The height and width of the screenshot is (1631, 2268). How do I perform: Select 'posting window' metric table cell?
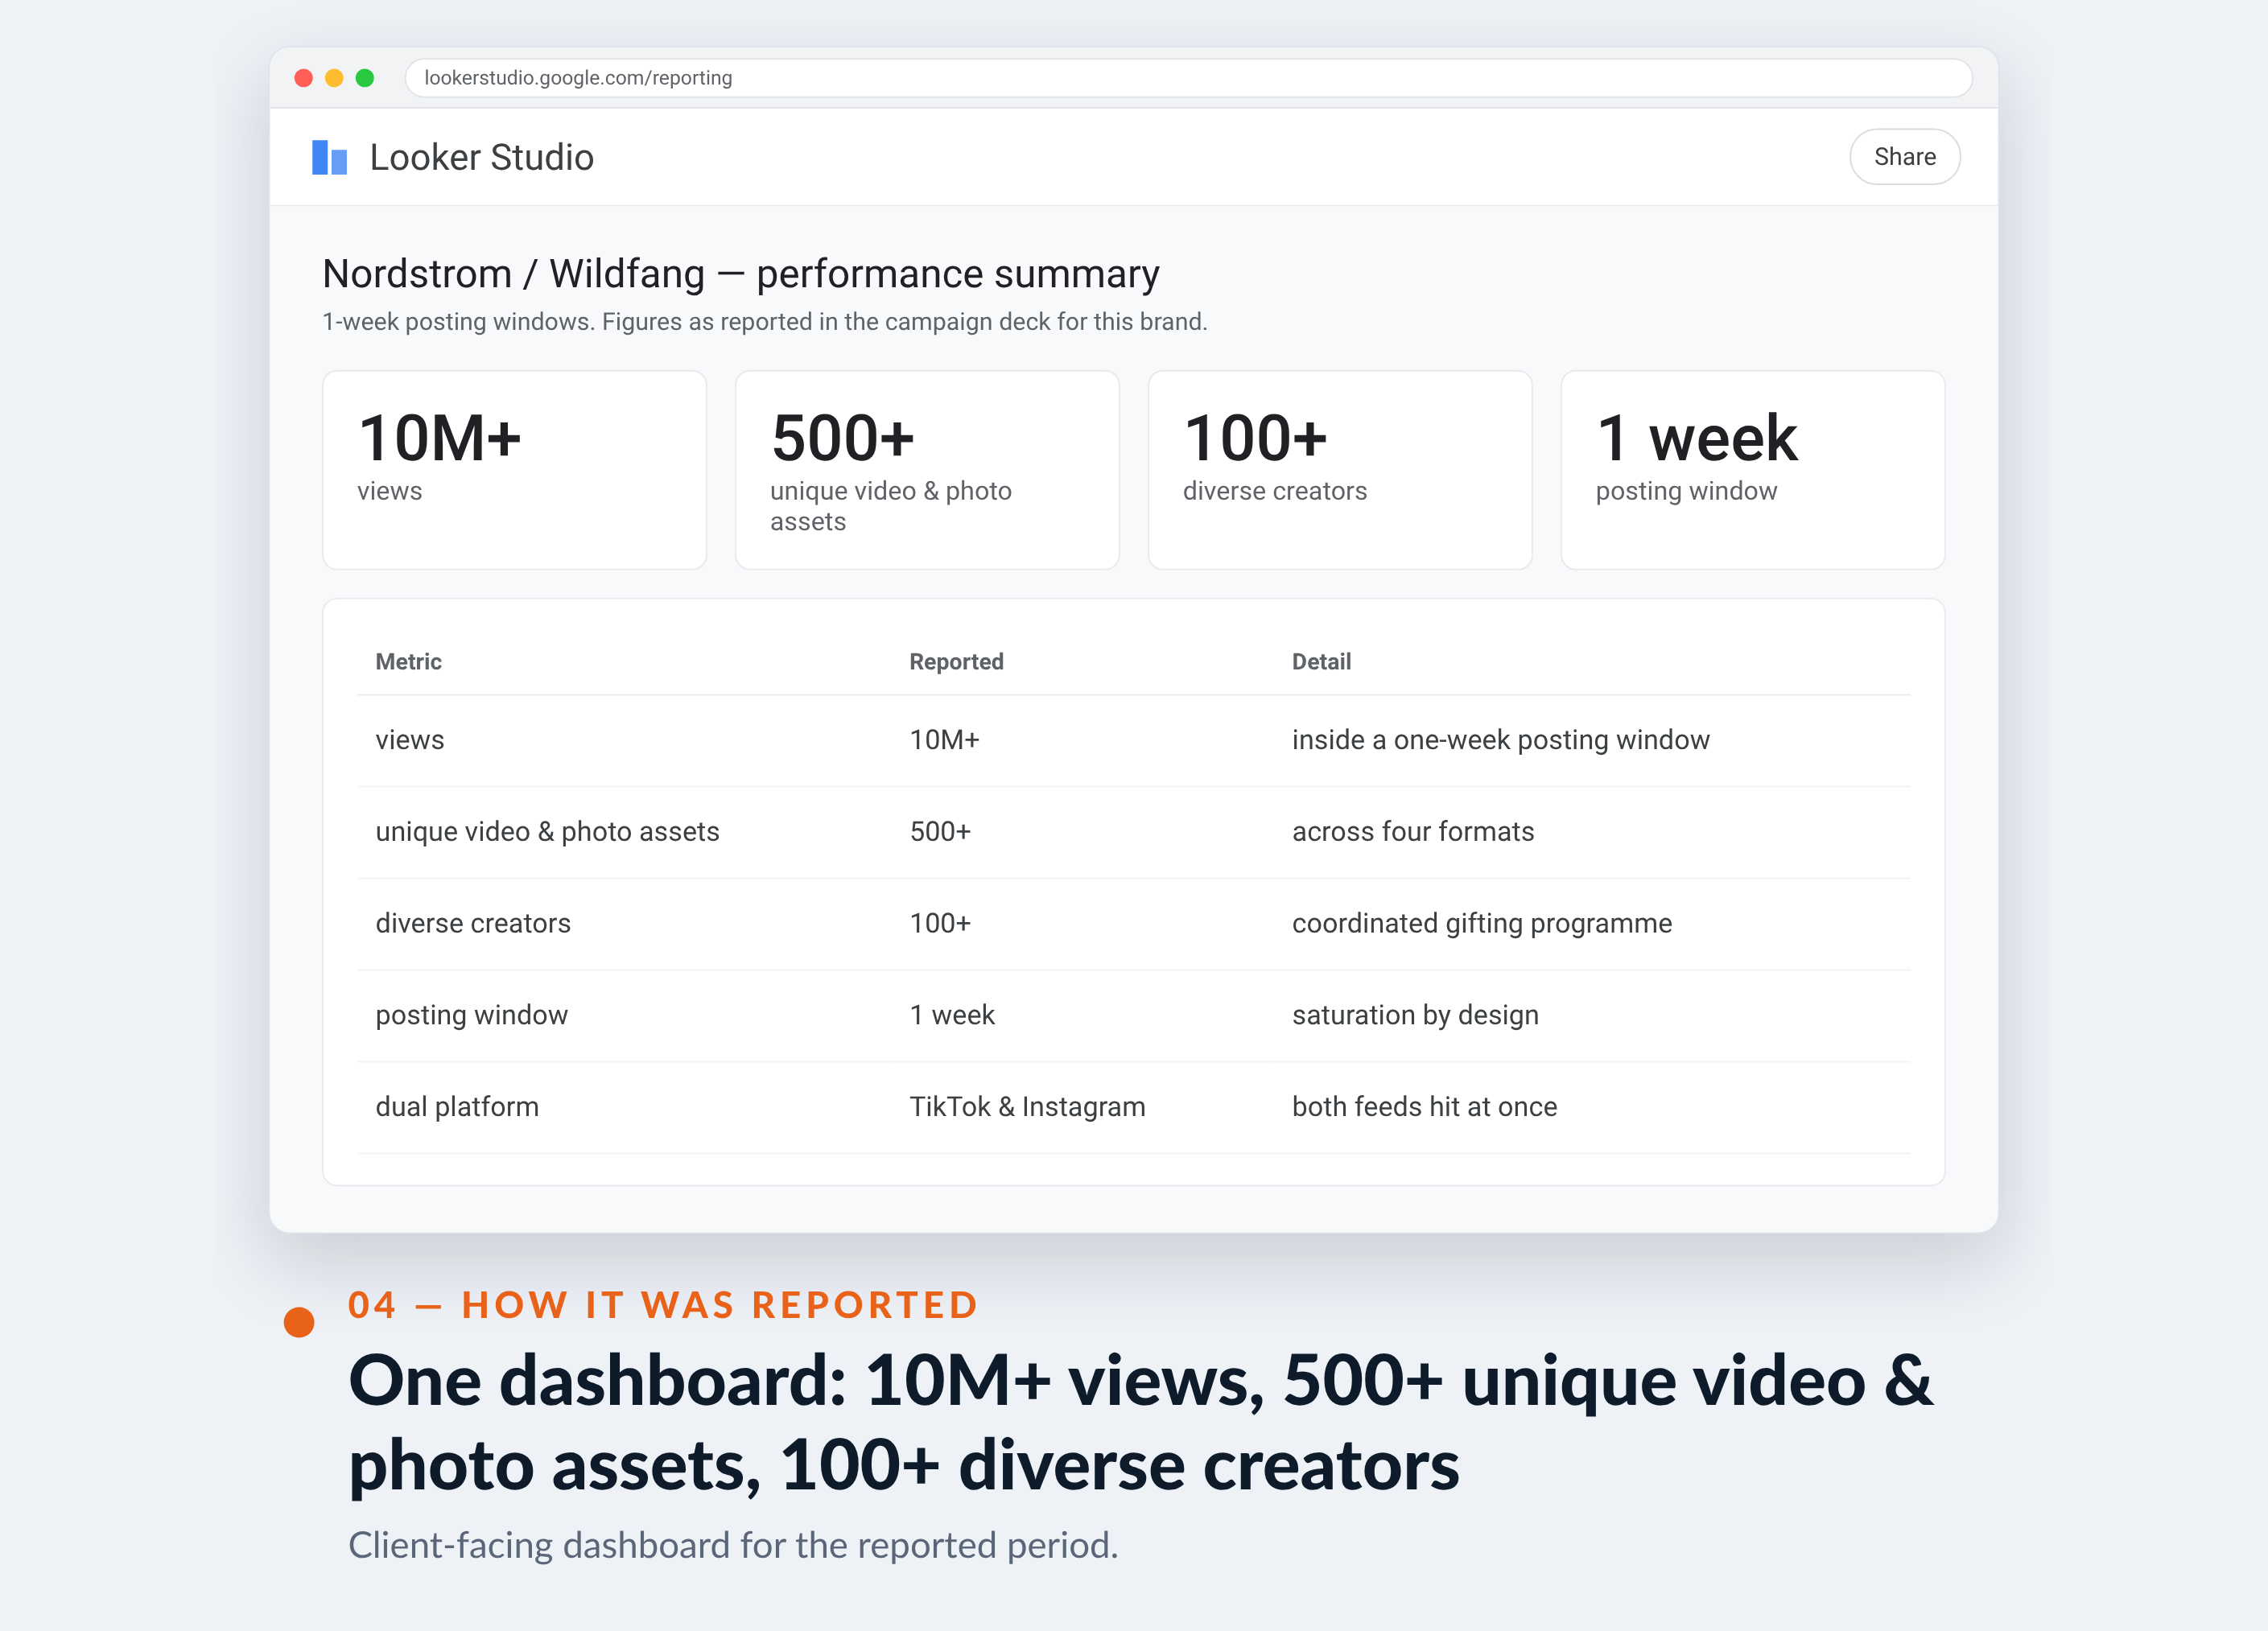[x=471, y=1015]
